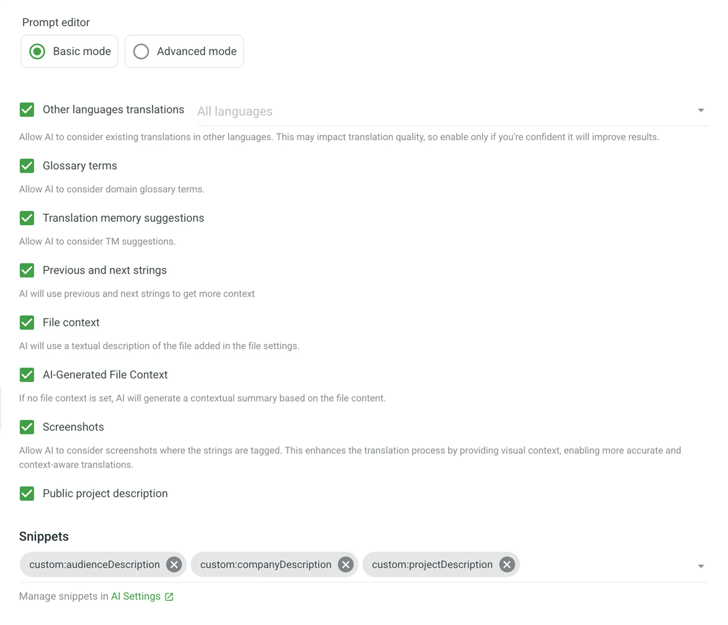Image resolution: width=728 pixels, height=625 pixels.
Task: Remove the custom:audienceDescription snippet
Action: click(174, 565)
